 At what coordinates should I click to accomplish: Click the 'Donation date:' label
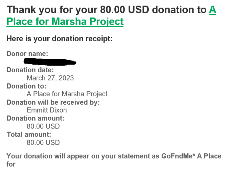click(30, 70)
